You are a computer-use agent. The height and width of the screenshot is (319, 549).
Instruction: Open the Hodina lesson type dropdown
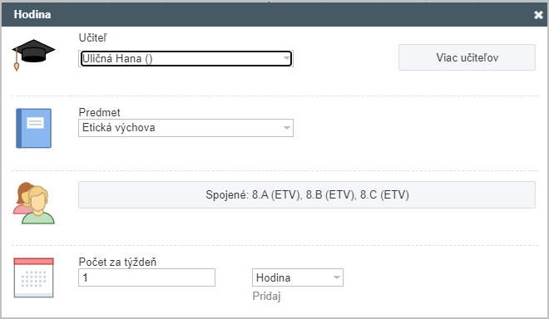coord(298,277)
